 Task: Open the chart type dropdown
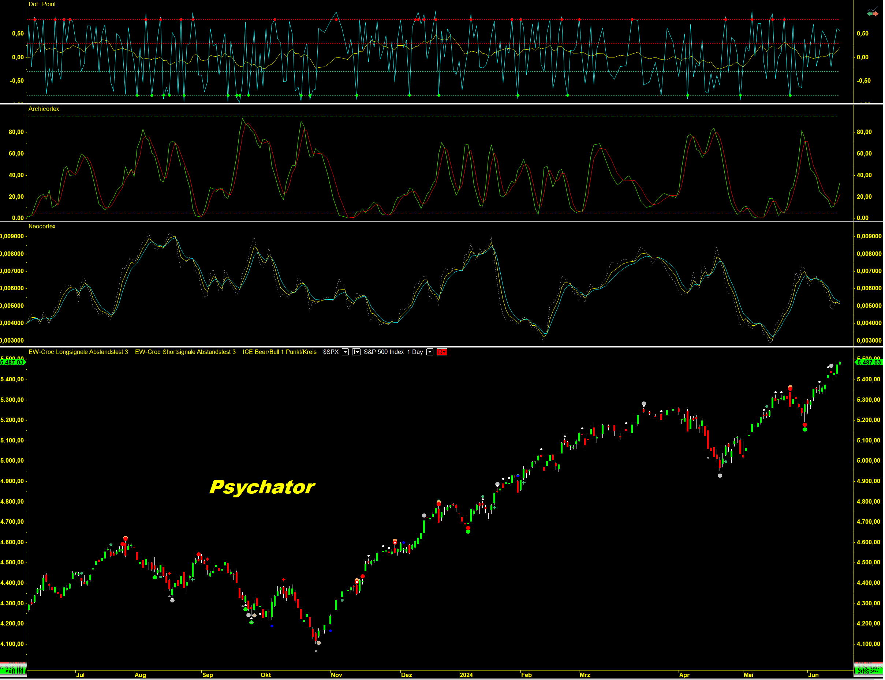coord(356,352)
